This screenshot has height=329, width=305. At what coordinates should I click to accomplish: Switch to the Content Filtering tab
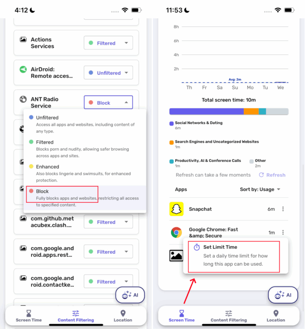[76, 316]
